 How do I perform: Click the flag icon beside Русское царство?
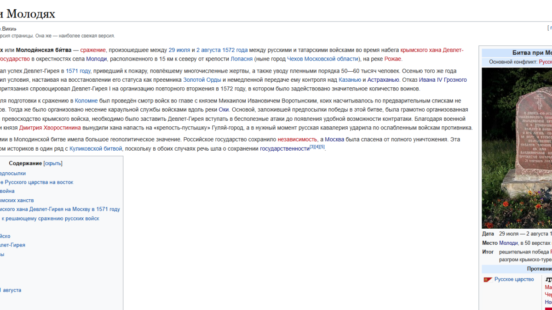pos(488,280)
